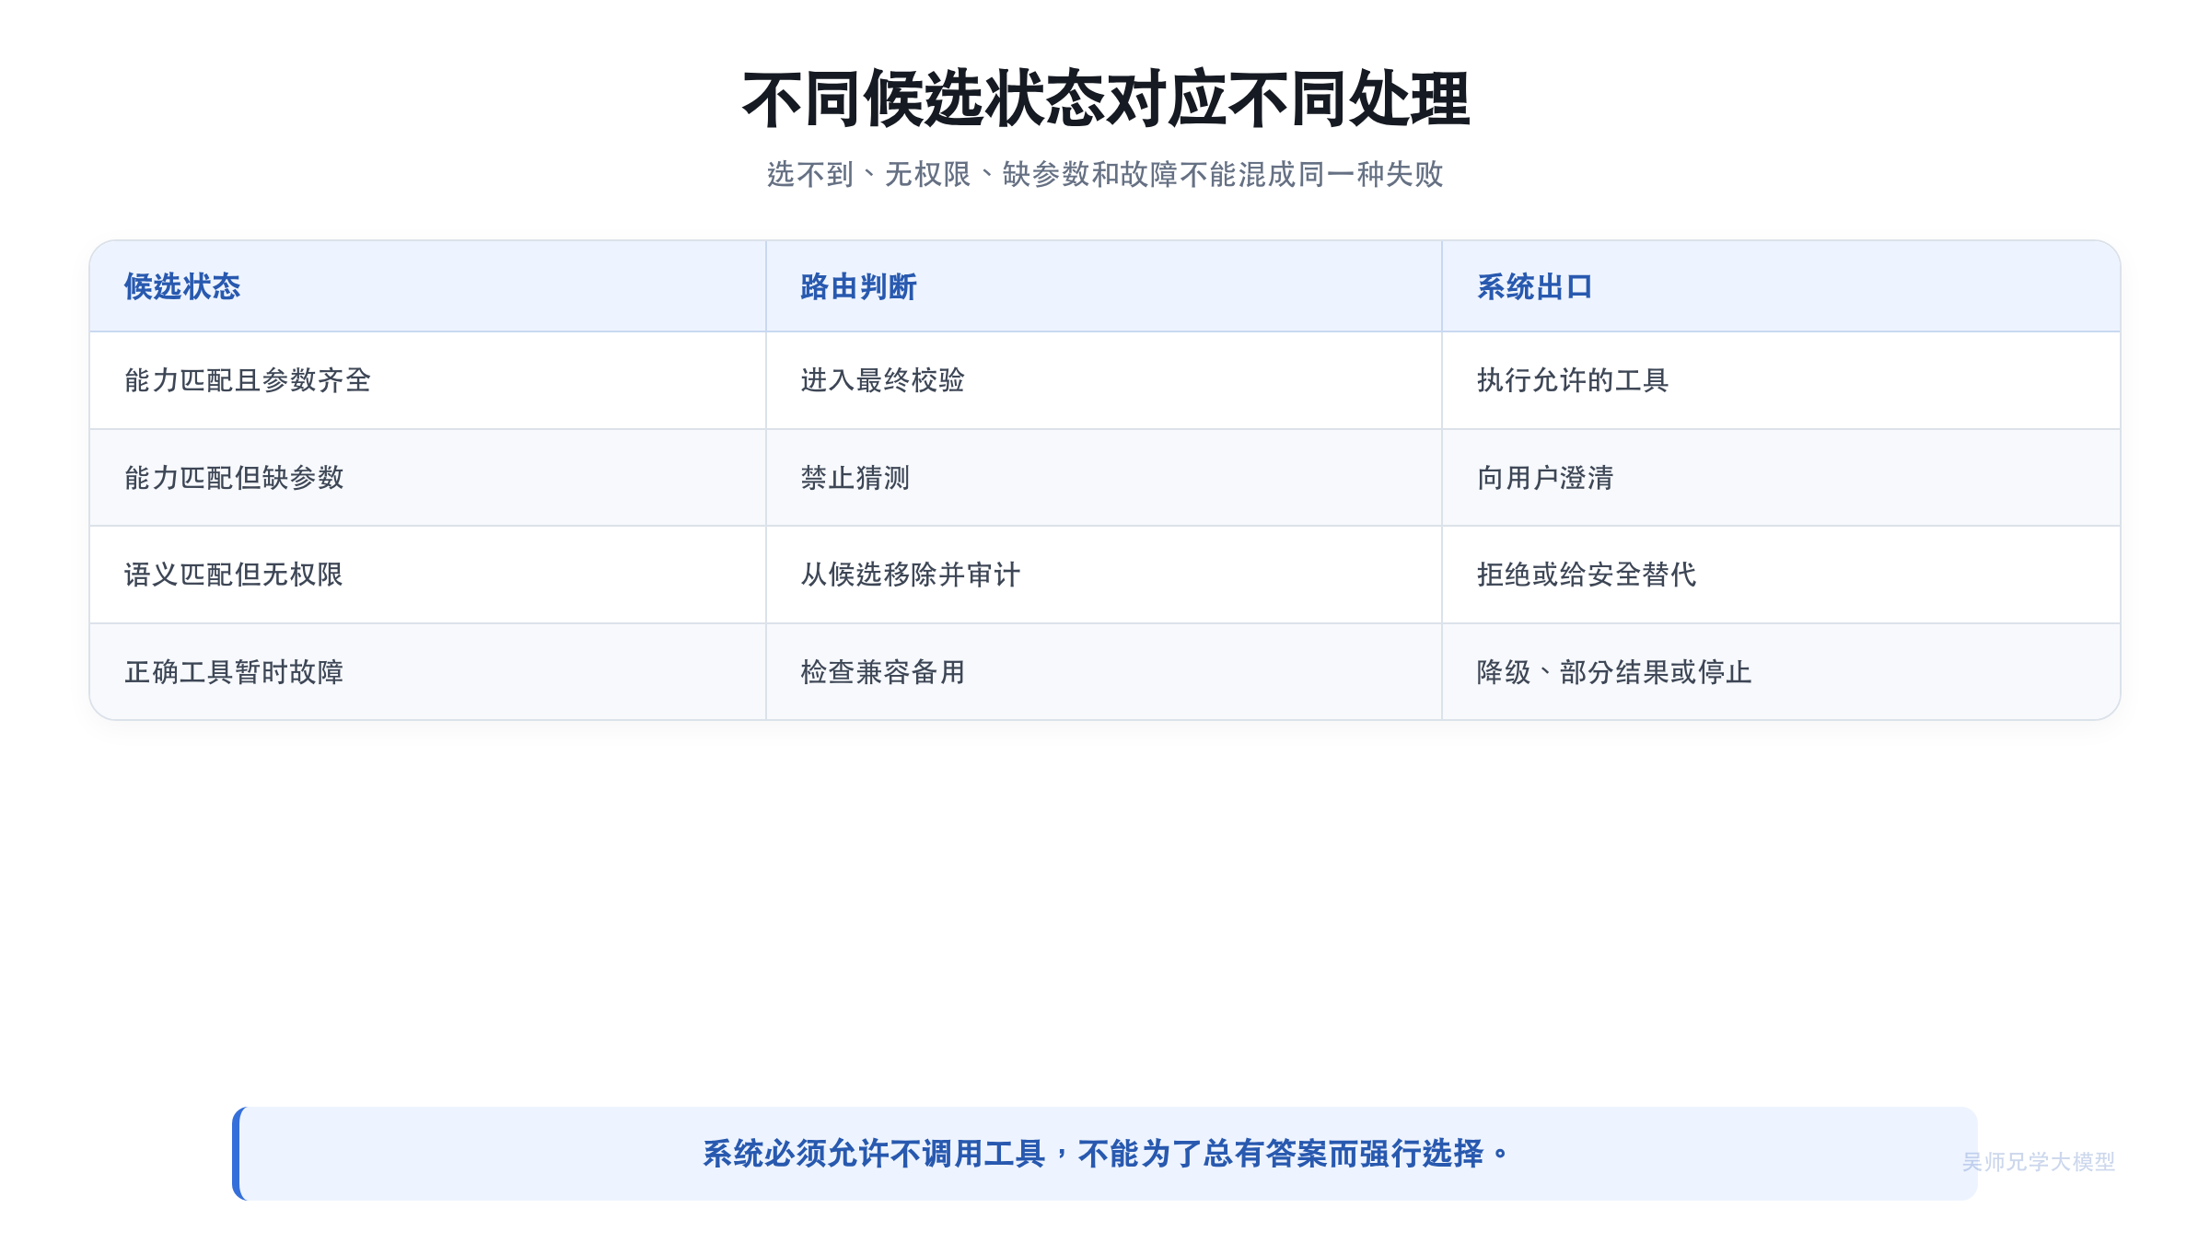2210x1243 pixels.
Task: Select the cell 进入最终校验
Action: point(1104,380)
